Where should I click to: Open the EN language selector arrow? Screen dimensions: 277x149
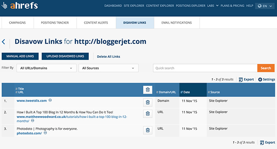[270, 6]
